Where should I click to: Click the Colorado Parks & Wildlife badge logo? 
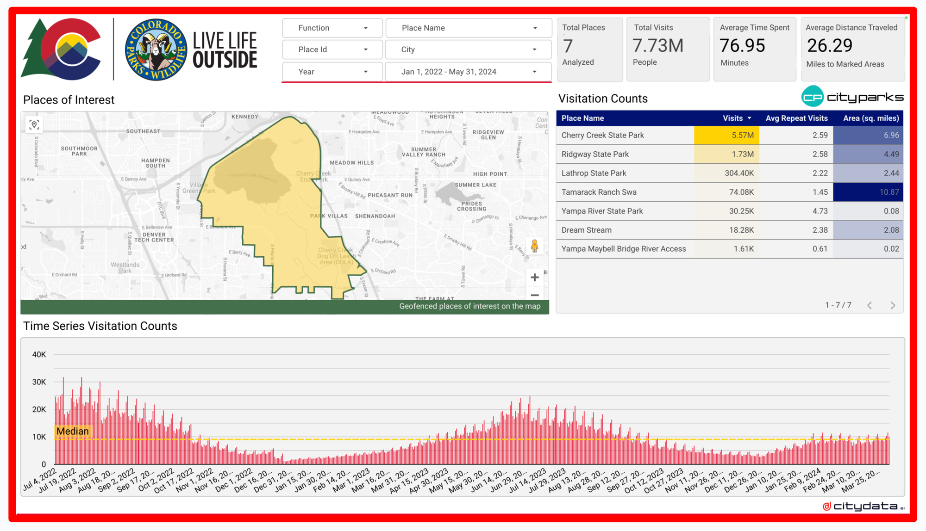(156, 49)
